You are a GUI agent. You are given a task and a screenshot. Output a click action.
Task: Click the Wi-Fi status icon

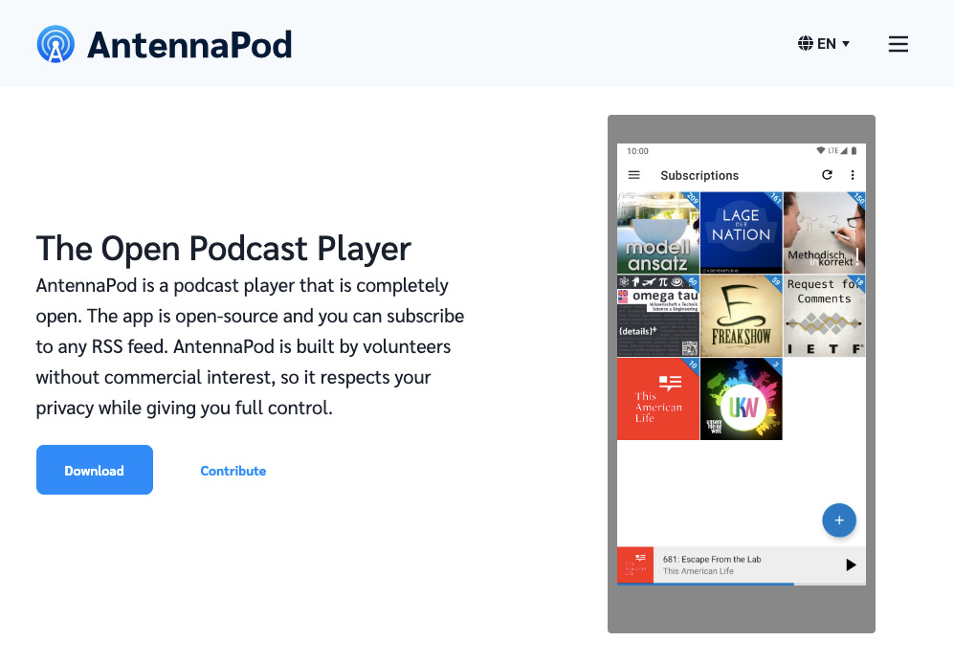(819, 150)
